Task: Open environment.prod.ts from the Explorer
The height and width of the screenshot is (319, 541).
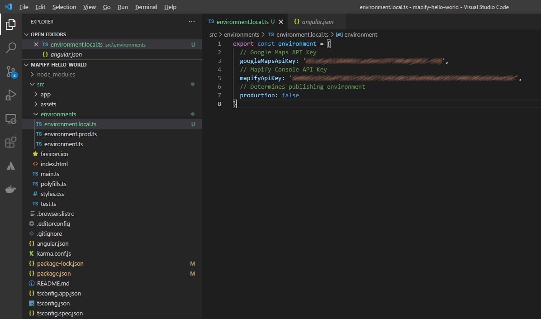Action: (71, 134)
